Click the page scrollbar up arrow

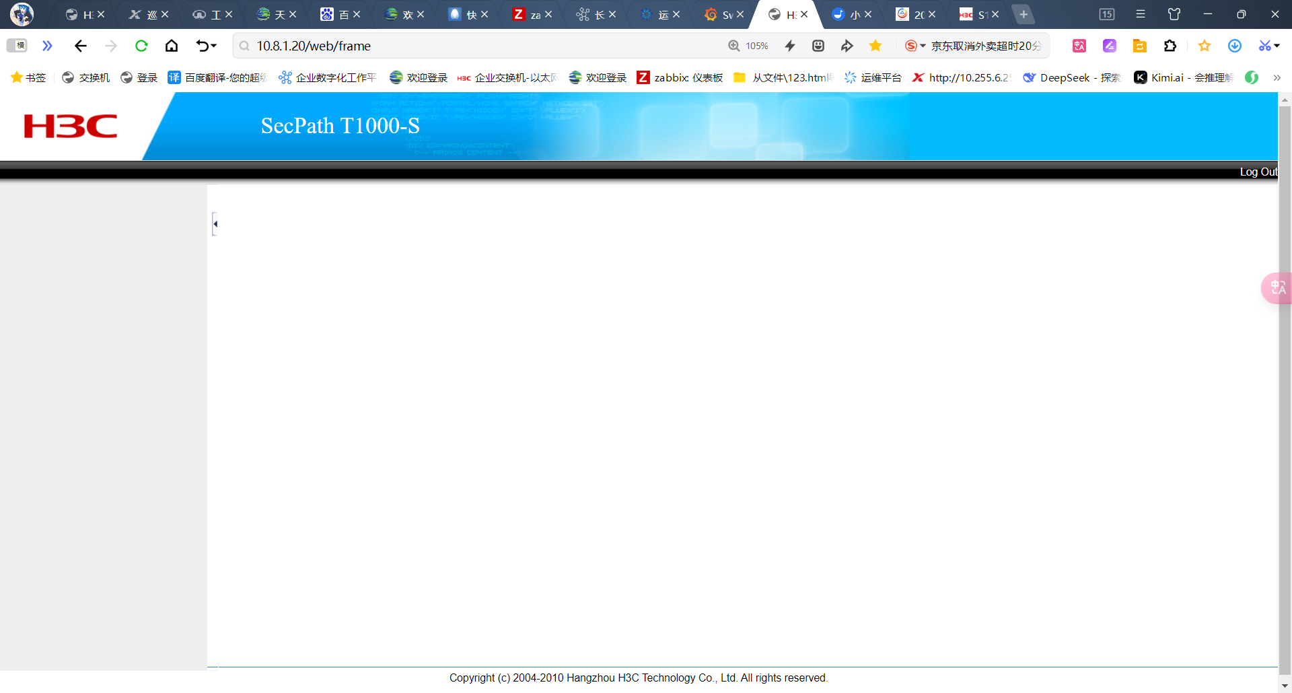[1285, 100]
